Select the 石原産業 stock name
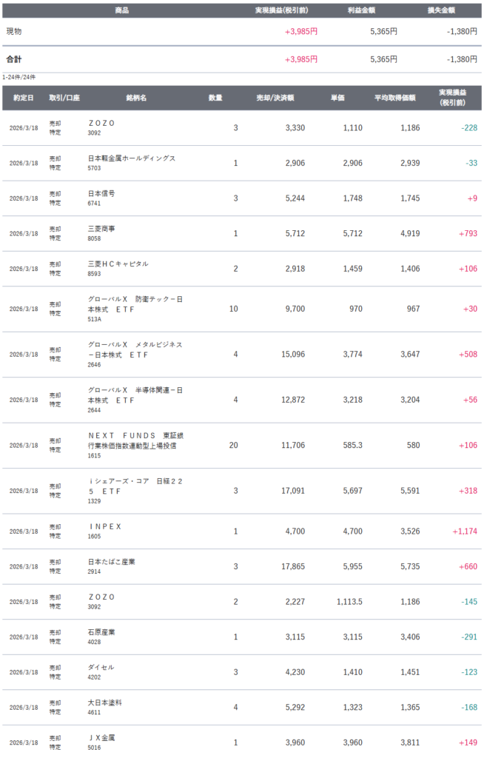 click(x=101, y=632)
